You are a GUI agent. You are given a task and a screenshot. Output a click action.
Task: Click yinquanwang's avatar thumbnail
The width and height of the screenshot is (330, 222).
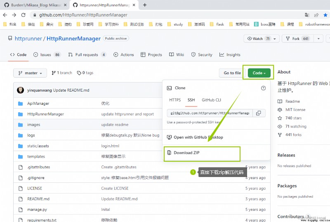coord(20,90)
